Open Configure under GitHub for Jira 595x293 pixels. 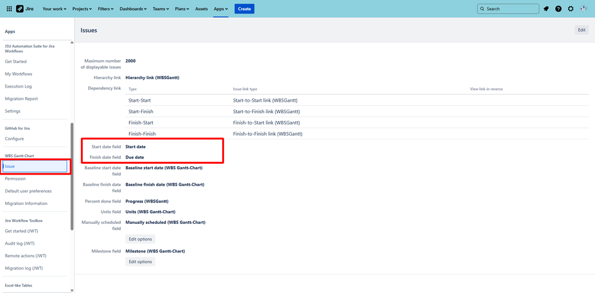coord(14,139)
